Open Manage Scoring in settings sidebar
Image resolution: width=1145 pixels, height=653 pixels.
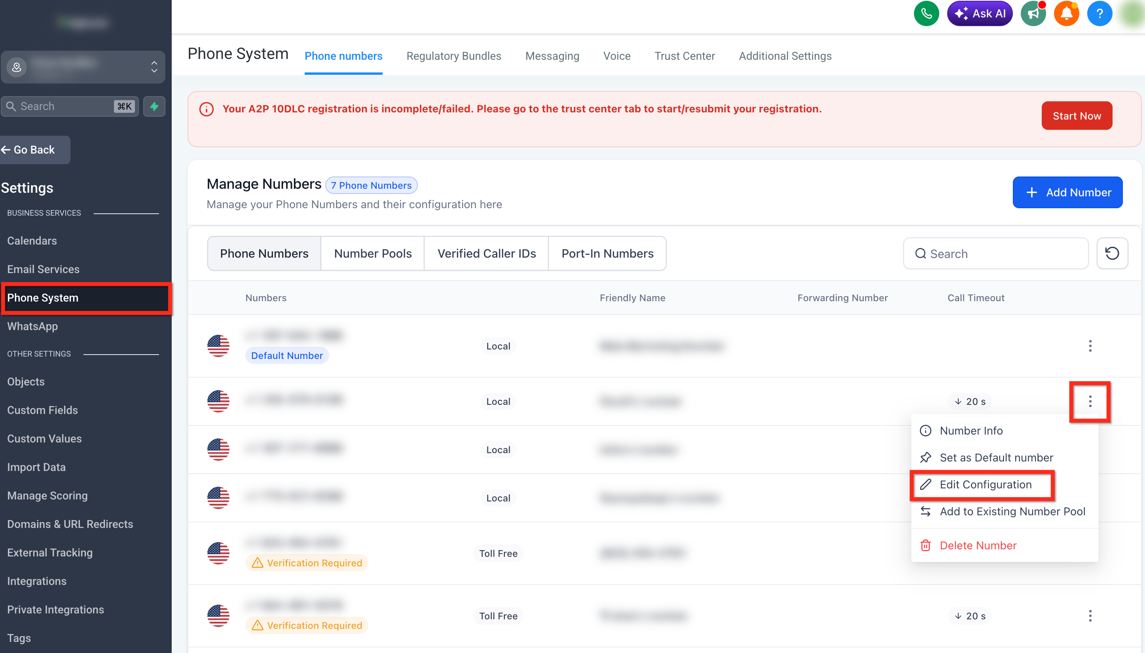(47, 495)
